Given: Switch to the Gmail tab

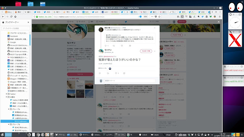Looking at the screenshot, I should click(115, 12).
